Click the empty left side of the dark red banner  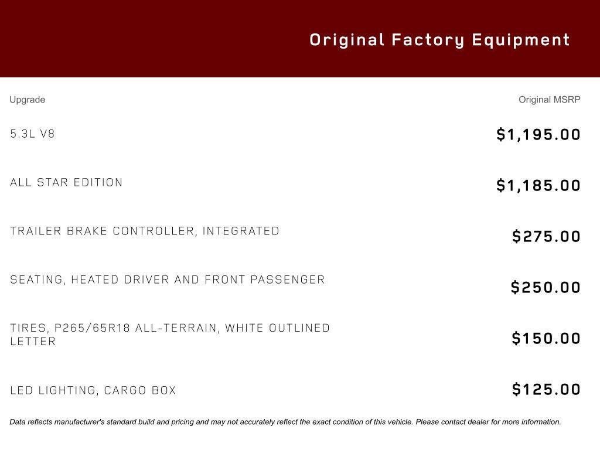(x=117, y=39)
